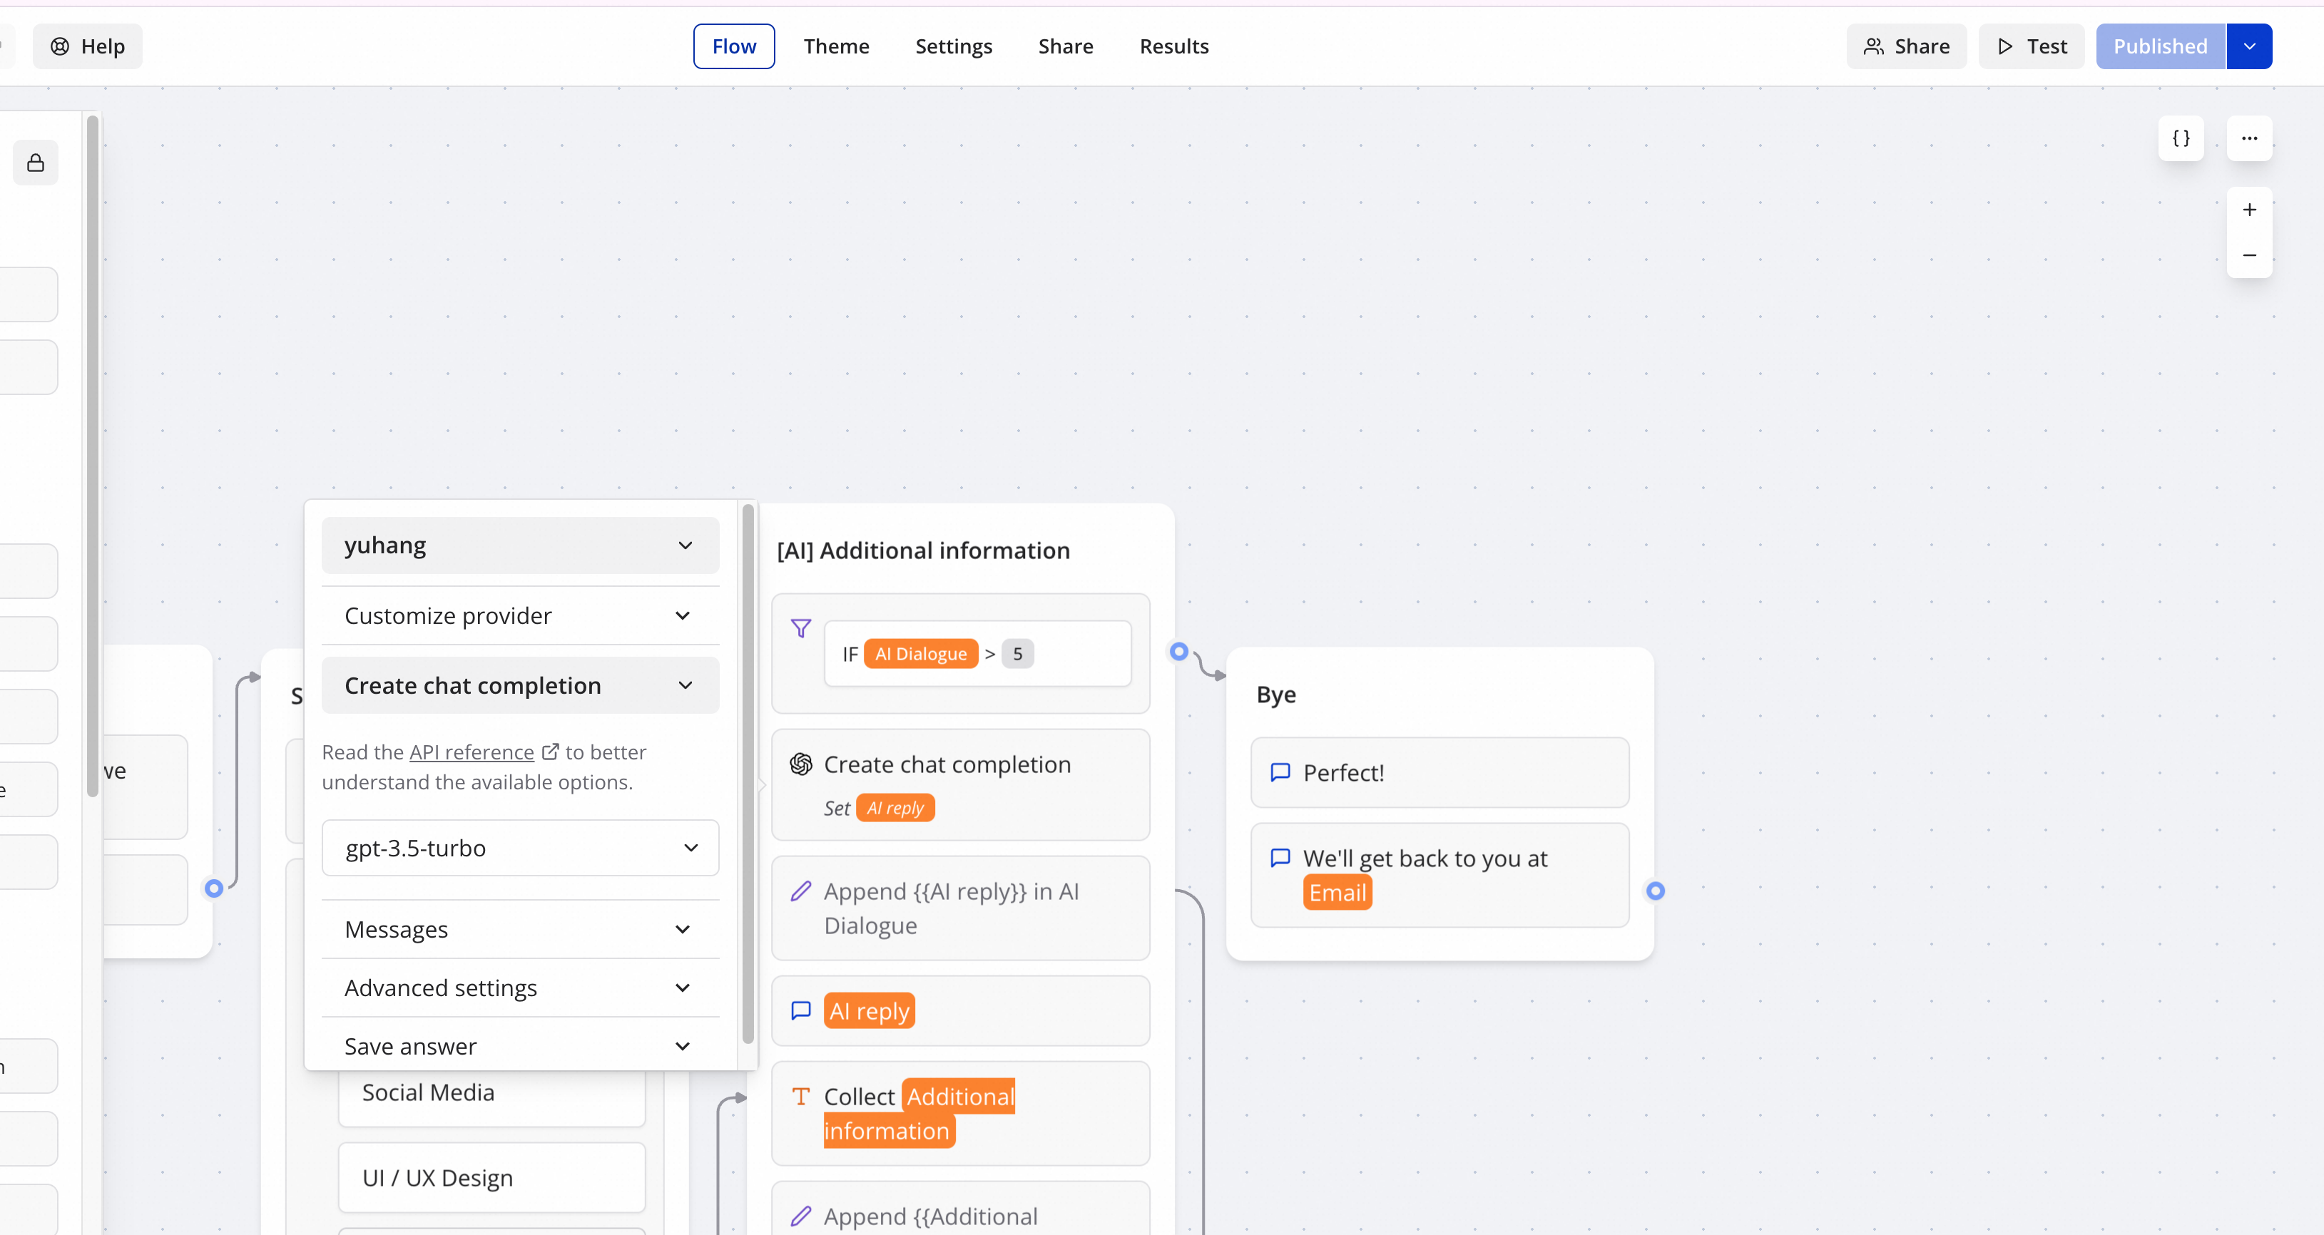This screenshot has width=2324, height=1235.
Task: Zoom in with the plus icon
Action: pyautogui.click(x=2249, y=210)
